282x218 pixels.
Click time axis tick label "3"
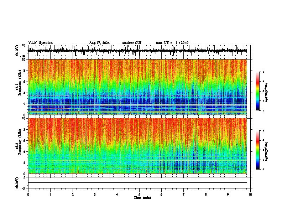[x=95, y=194]
